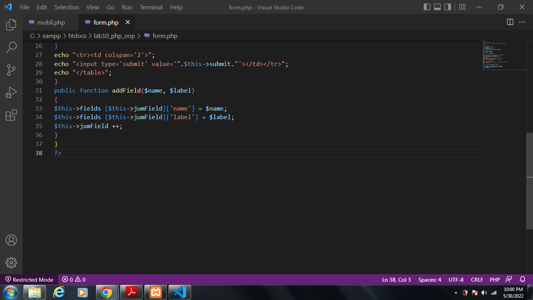This screenshot has width=533, height=300.
Task: Click the Manage gear icon
Action: [x=11, y=263]
